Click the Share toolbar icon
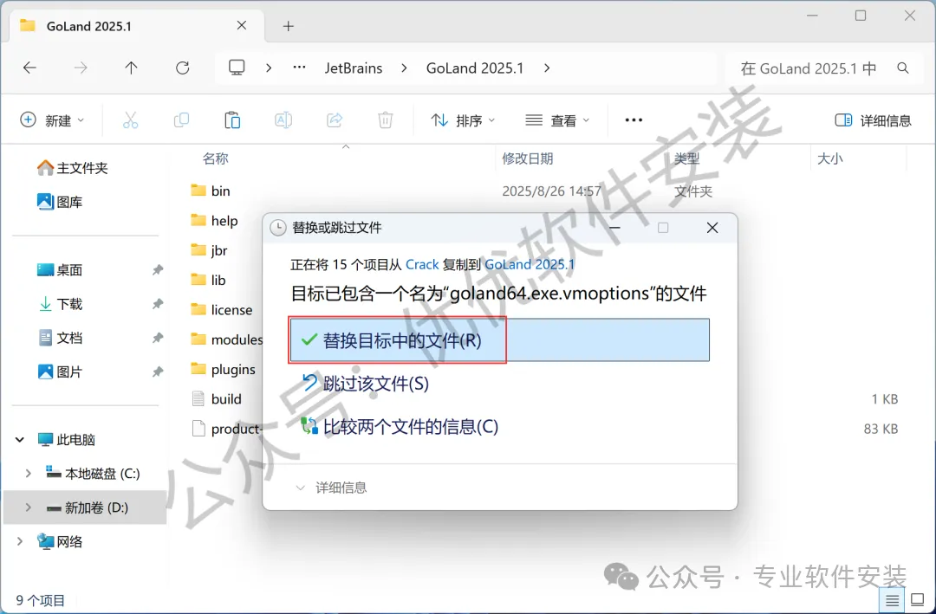936x614 pixels. [x=335, y=120]
